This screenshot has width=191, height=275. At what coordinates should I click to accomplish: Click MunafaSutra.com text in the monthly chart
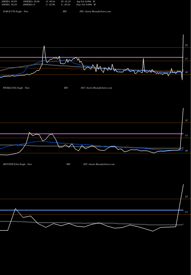105,164
